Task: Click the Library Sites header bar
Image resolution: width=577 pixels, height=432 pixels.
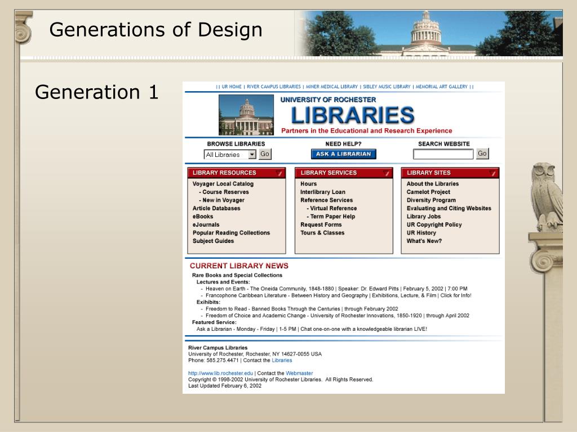Action: (450, 173)
